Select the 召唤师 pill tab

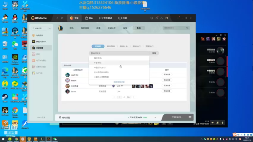click(x=98, y=46)
